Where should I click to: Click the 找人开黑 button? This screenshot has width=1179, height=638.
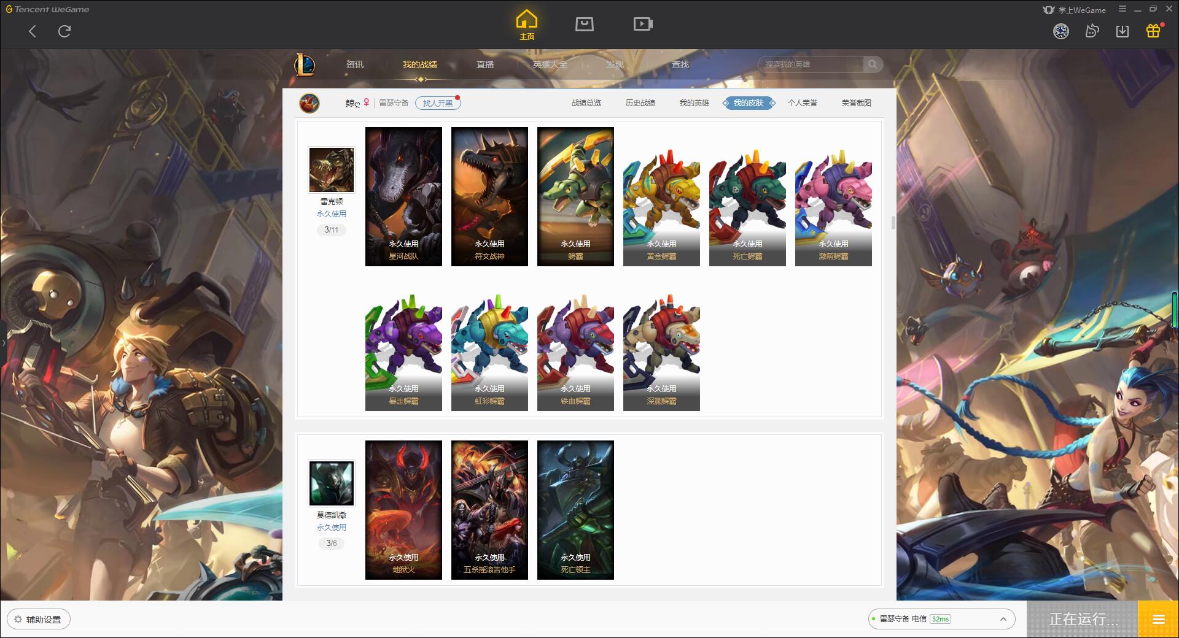point(438,103)
